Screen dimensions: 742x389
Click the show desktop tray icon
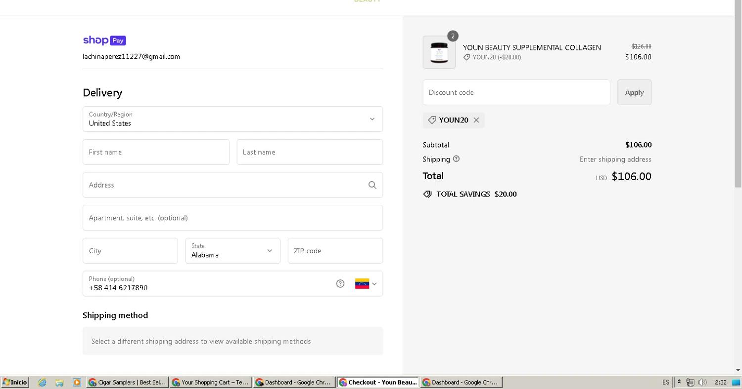tap(736, 382)
